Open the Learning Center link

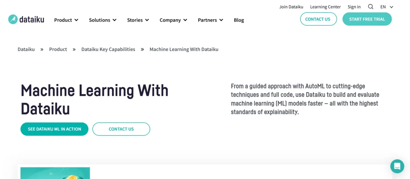tap(325, 7)
